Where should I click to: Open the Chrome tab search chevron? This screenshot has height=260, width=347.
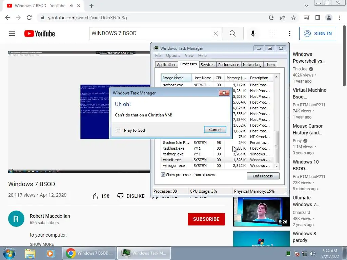point(306,6)
